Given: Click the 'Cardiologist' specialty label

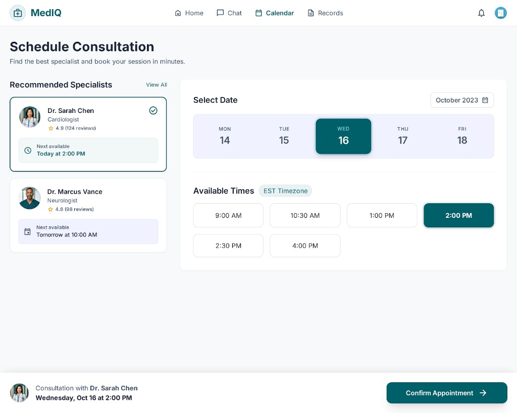Looking at the screenshot, I should pyautogui.click(x=63, y=119).
